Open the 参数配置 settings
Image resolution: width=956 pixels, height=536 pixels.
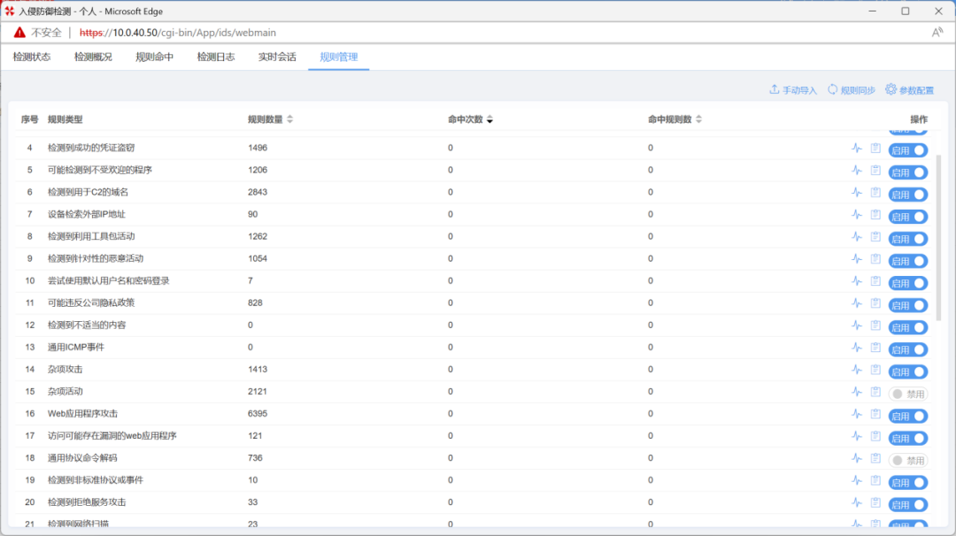pos(910,90)
